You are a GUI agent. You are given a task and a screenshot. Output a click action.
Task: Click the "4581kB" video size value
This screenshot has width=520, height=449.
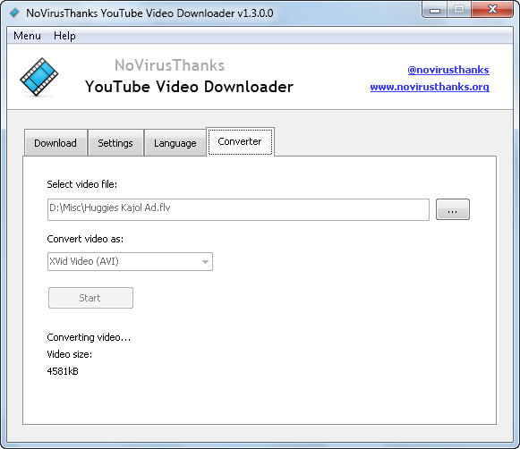point(63,371)
